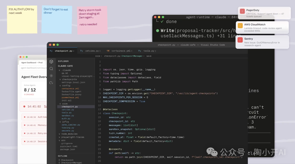Close the checkpoint.py editor tab
This screenshot has width=295, height=164.
click(x=74, y=51)
